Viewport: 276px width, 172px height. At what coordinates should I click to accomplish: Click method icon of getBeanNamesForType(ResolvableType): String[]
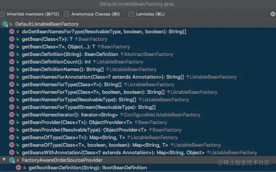[12, 100]
